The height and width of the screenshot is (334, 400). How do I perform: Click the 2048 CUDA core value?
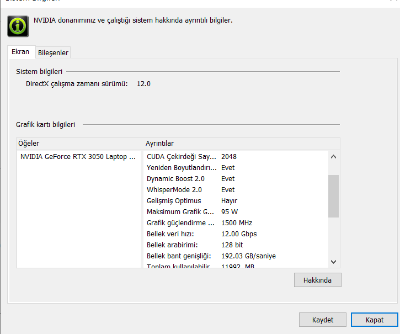tap(229, 157)
